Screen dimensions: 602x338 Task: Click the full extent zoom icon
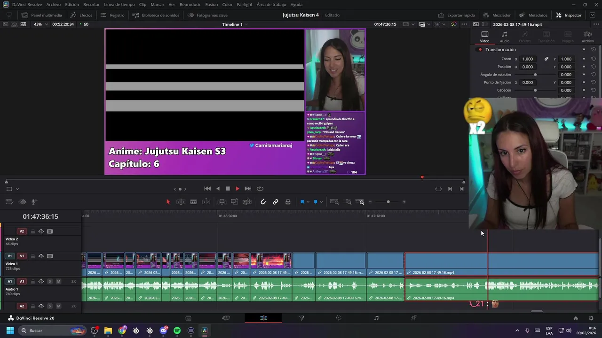334,202
